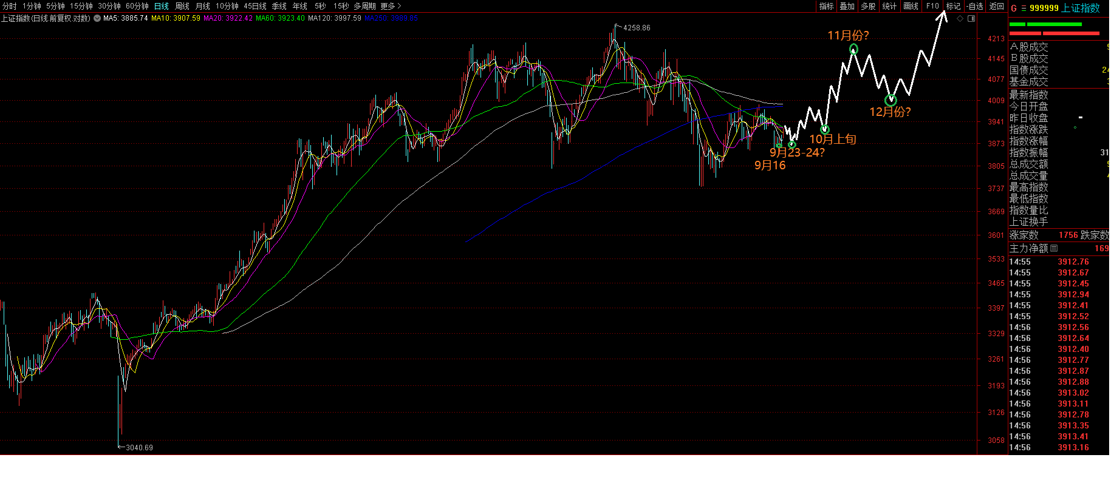Screen dimensions: 1114x483
Task: Switch to the 周线 weekly chart
Action: pos(182,6)
